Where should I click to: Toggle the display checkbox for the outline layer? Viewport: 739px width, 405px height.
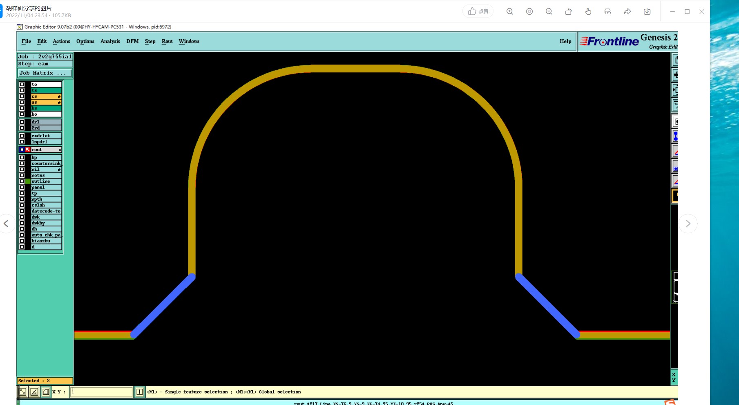(22, 181)
